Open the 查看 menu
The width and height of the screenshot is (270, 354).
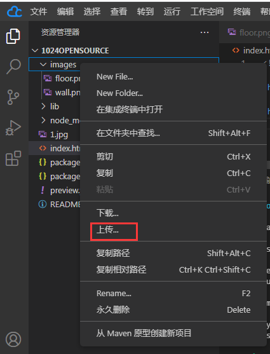tap(119, 11)
